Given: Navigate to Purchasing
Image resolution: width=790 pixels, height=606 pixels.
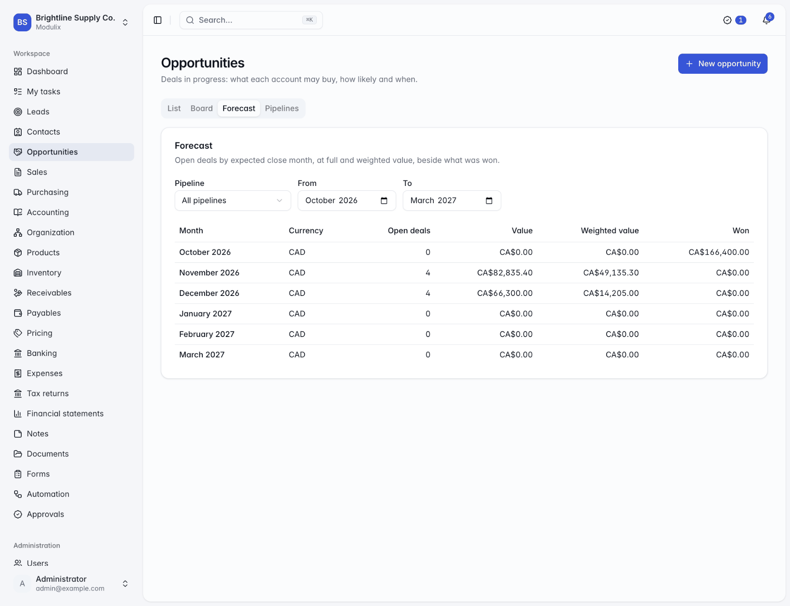Looking at the screenshot, I should click(72, 192).
